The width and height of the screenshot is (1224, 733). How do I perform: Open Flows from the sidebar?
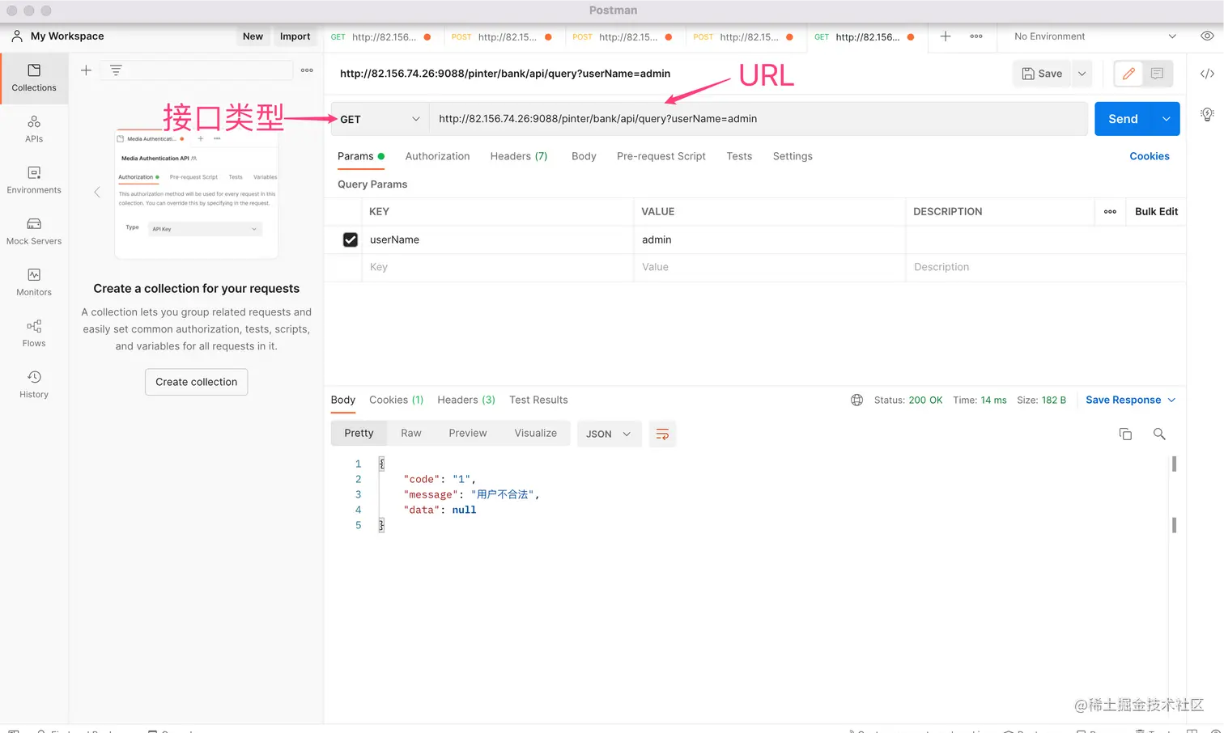(34, 333)
